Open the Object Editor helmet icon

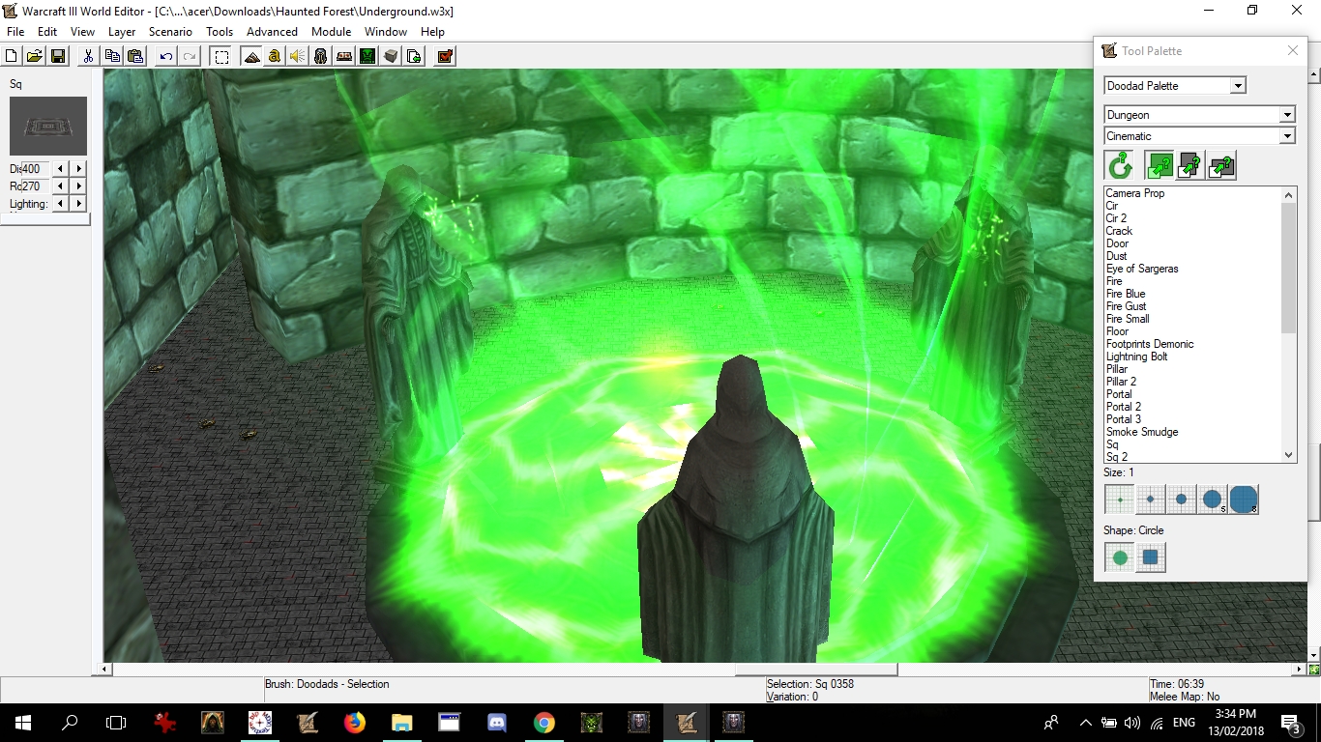coord(321,56)
